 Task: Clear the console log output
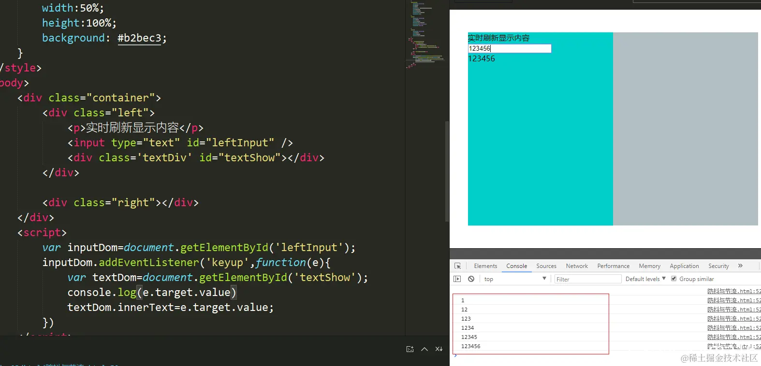[x=471, y=279]
